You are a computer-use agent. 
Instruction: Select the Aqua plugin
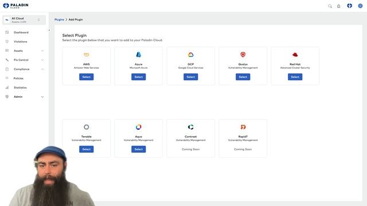pyautogui.click(x=139, y=149)
